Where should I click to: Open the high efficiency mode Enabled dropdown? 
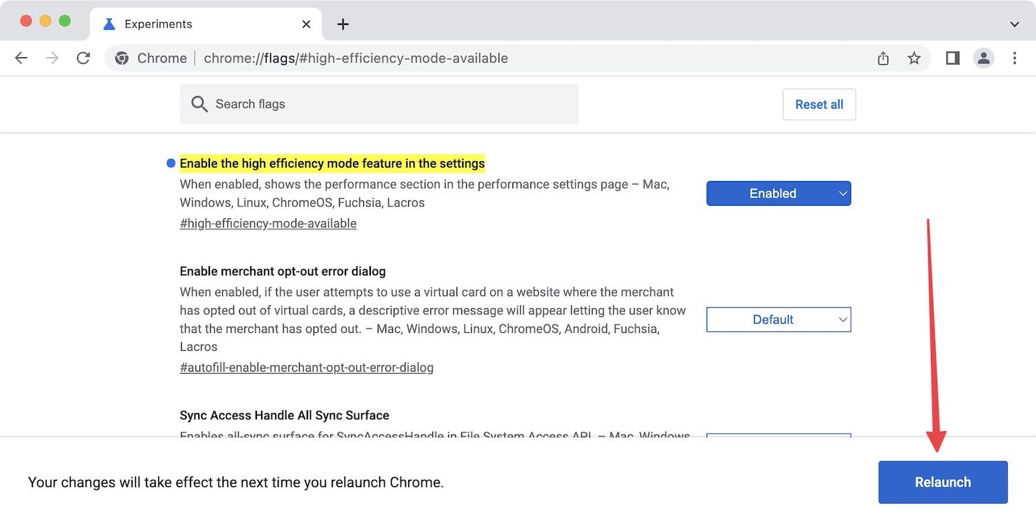(778, 193)
